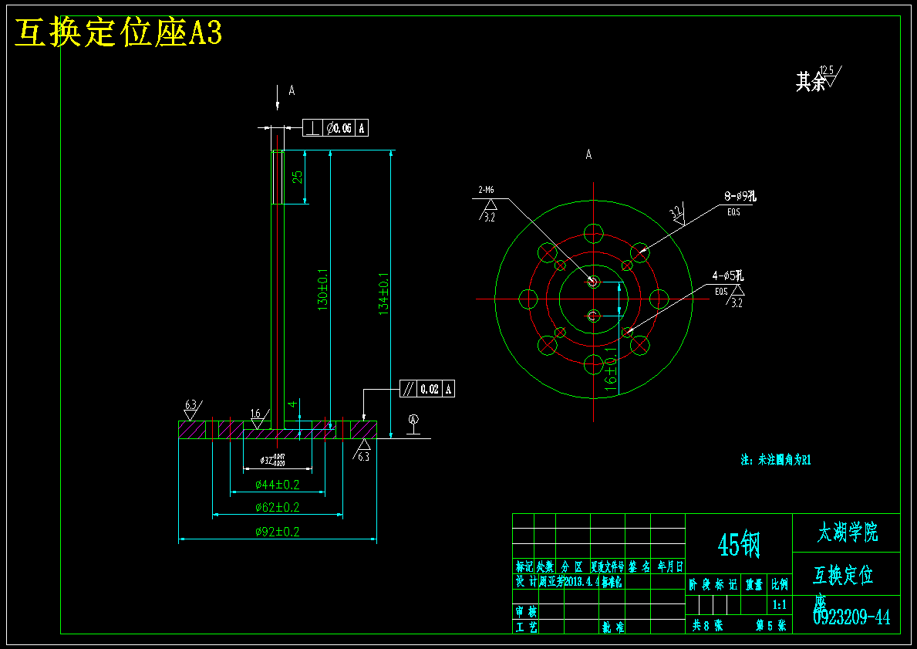Click the scale value 1:1

[780, 604]
